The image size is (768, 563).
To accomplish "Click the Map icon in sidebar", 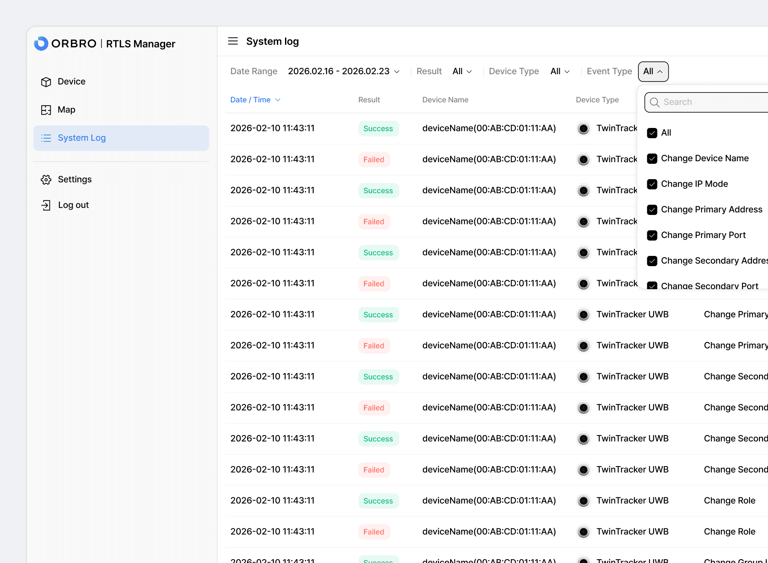I will click(46, 110).
